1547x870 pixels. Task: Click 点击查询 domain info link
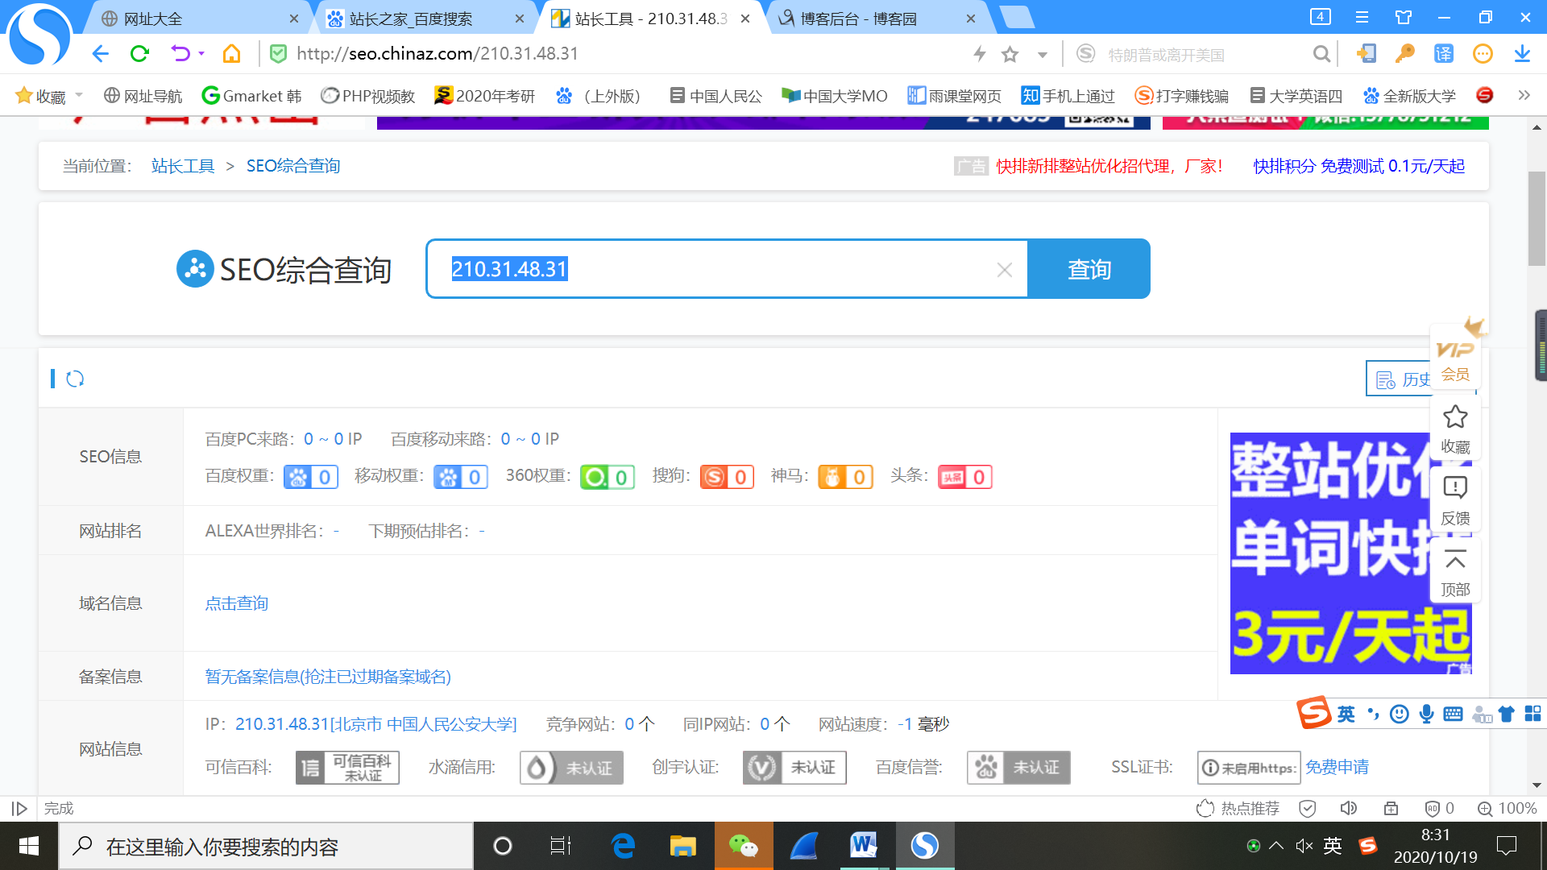(x=236, y=603)
